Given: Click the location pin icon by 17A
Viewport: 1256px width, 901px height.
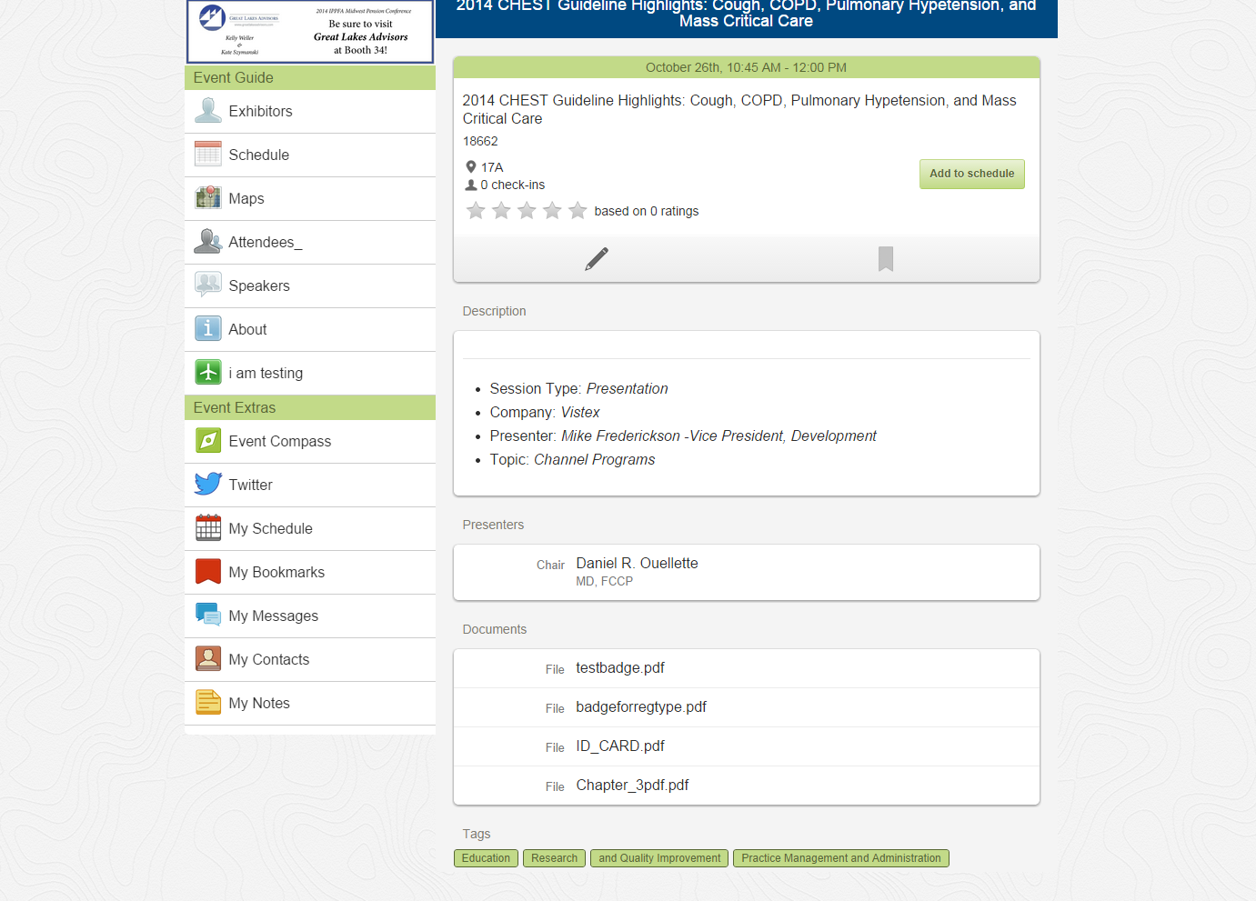Looking at the screenshot, I should click(x=471, y=167).
